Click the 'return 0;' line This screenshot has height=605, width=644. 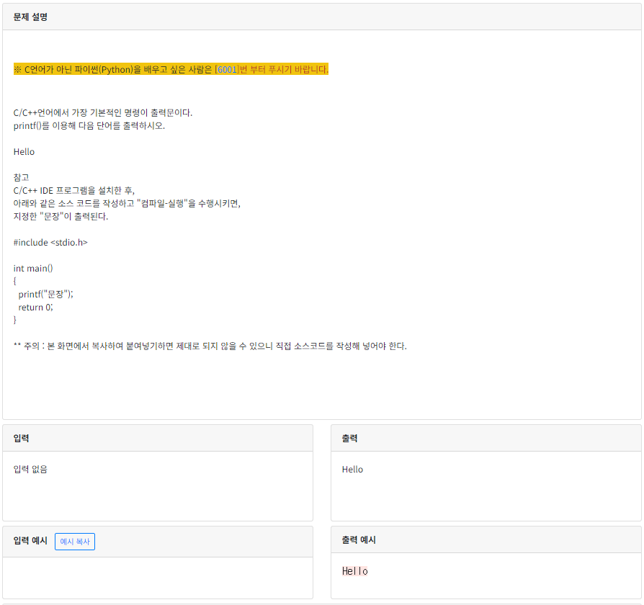tap(36, 308)
